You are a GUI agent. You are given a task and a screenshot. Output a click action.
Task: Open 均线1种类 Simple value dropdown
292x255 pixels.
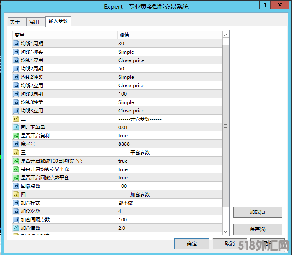pyautogui.click(x=170, y=52)
